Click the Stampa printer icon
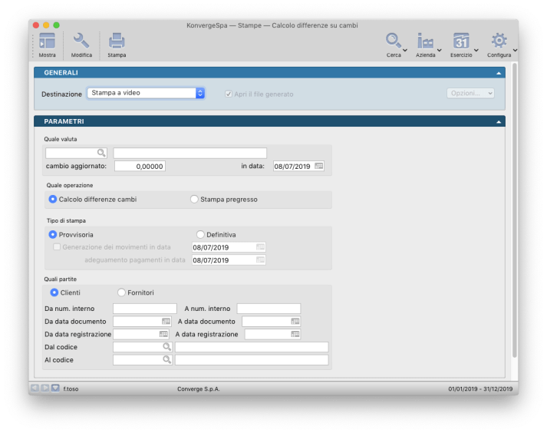This screenshot has height=433, width=547. pos(117,41)
